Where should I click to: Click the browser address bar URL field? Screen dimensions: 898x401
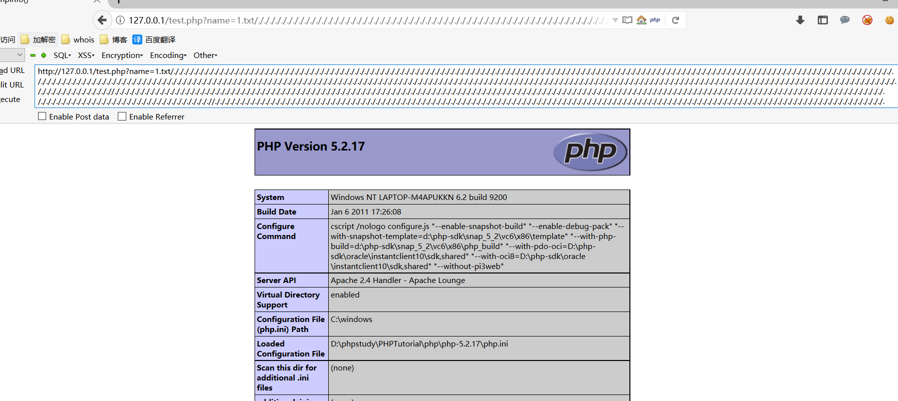pyautogui.click(x=368, y=20)
